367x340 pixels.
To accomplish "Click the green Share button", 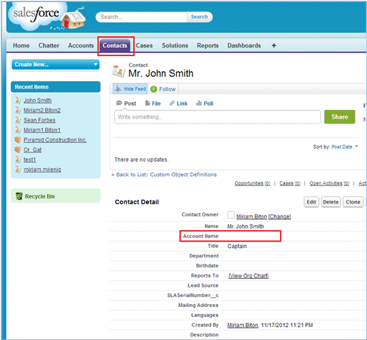I will [x=340, y=116].
